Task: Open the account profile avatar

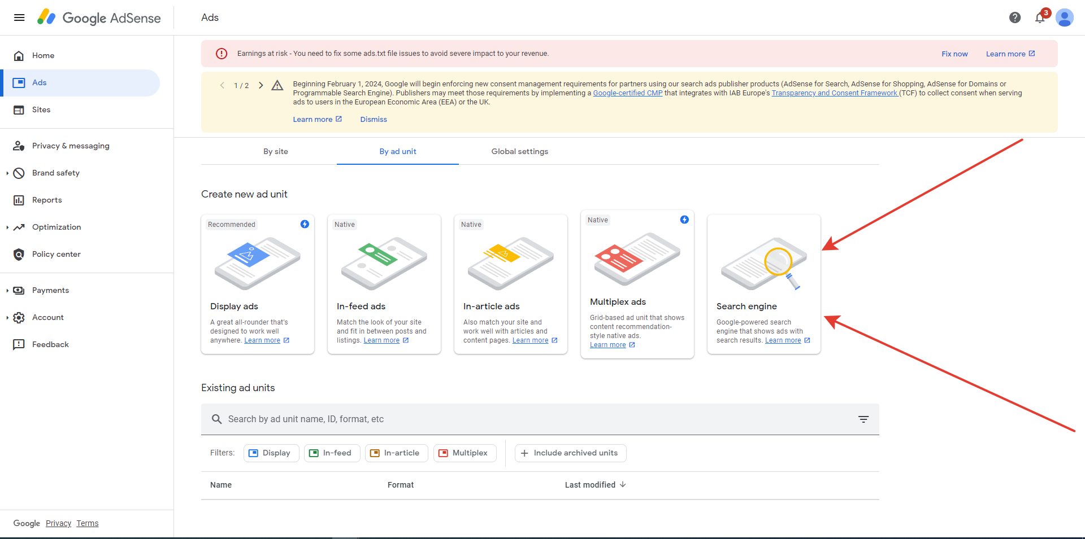Action: 1065,17
